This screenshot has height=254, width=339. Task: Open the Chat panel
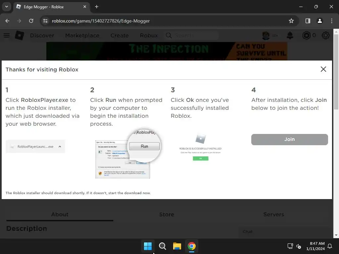[284, 232]
